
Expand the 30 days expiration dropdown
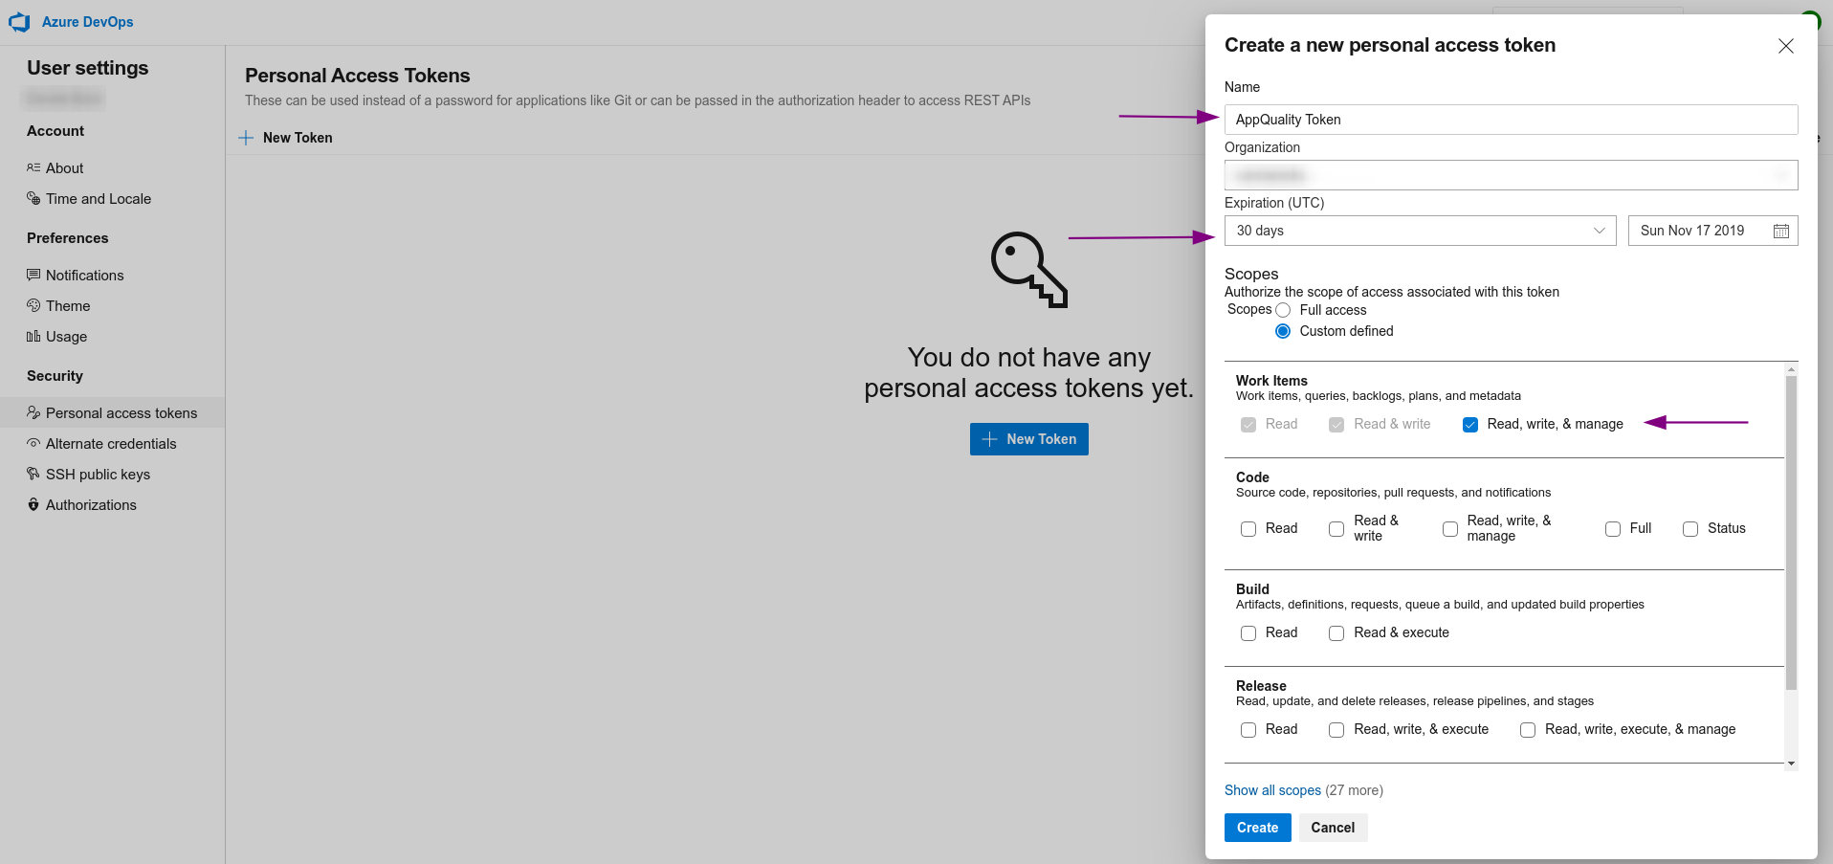click(1420, 231)
